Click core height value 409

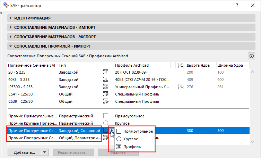tap(190, 80)
